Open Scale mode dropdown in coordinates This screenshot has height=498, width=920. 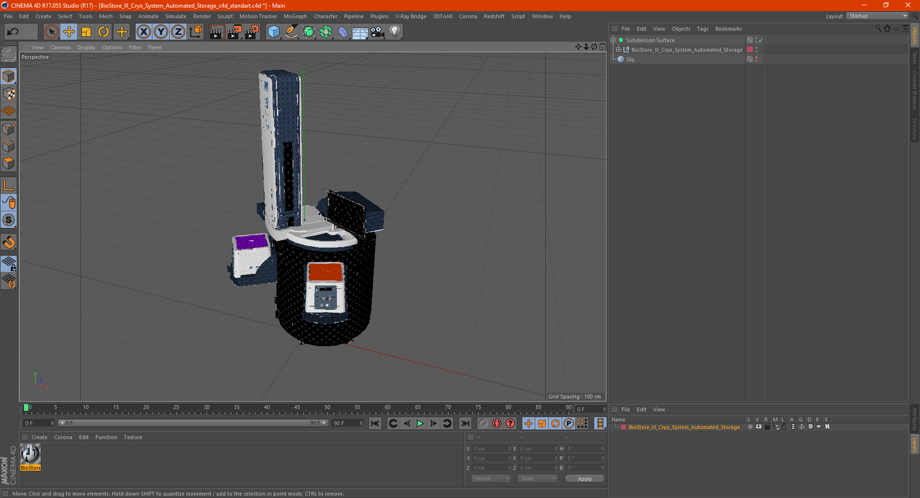coord(538,478)
